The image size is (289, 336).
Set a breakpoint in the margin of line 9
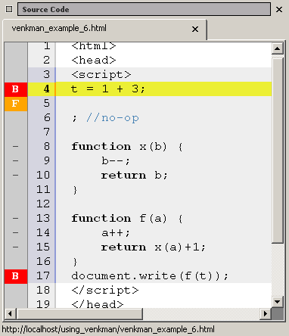click(x=16, y=161)
